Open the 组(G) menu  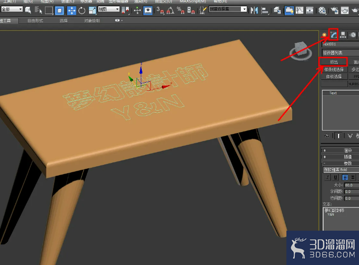coord(28,1)
